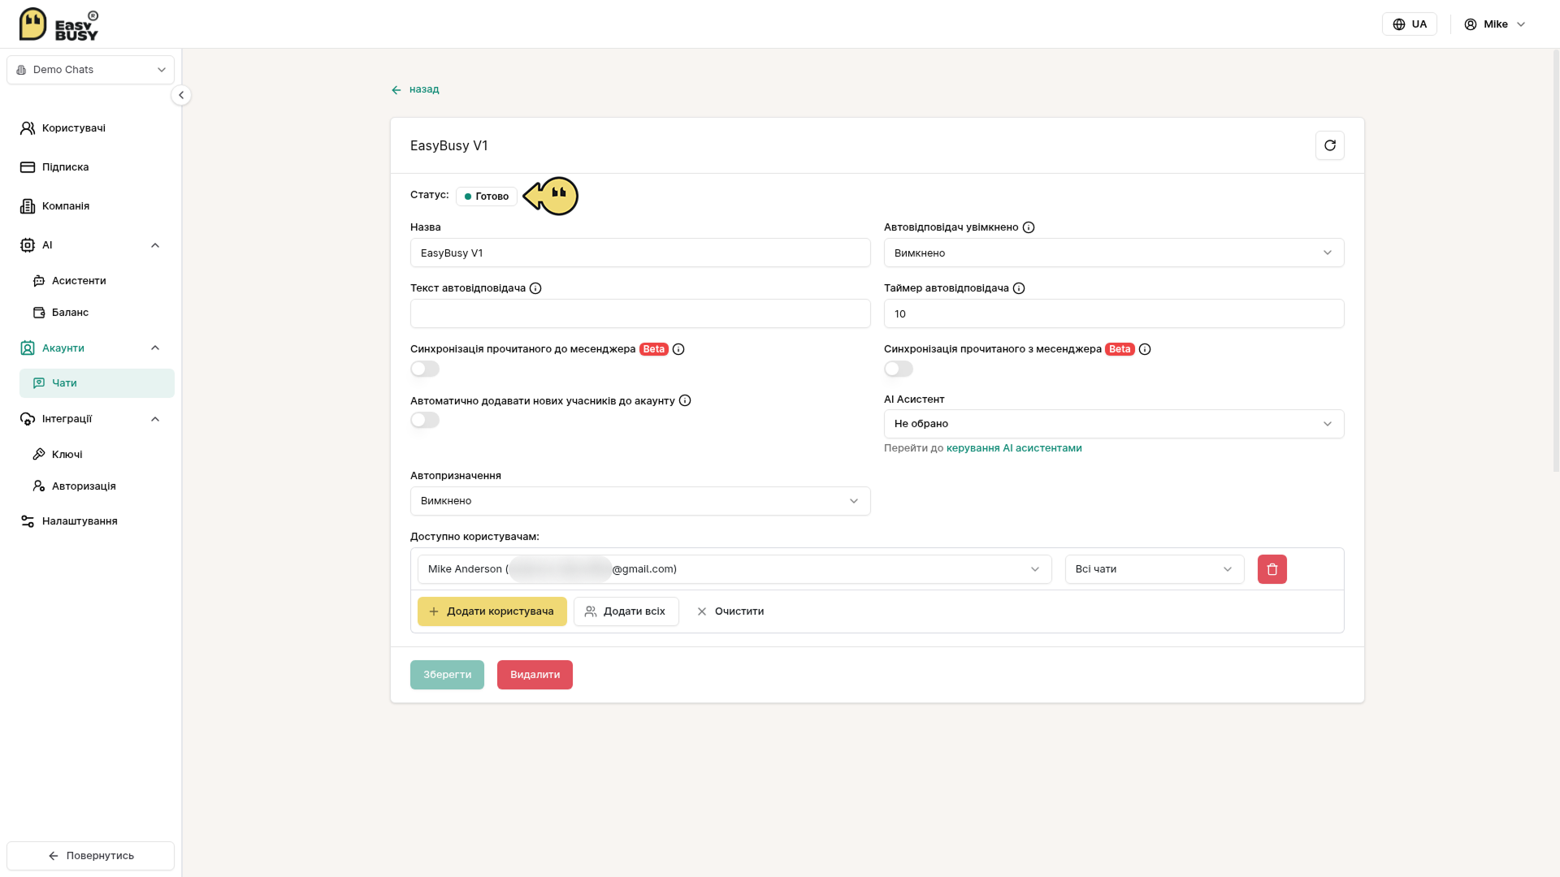
Task: Click the Компанія building icon in the sidebar
Action: [x=28, y=206]
